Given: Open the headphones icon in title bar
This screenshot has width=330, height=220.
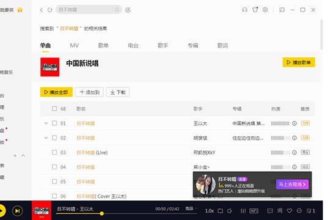Looking at the screenshot, I should coord(244,10).
